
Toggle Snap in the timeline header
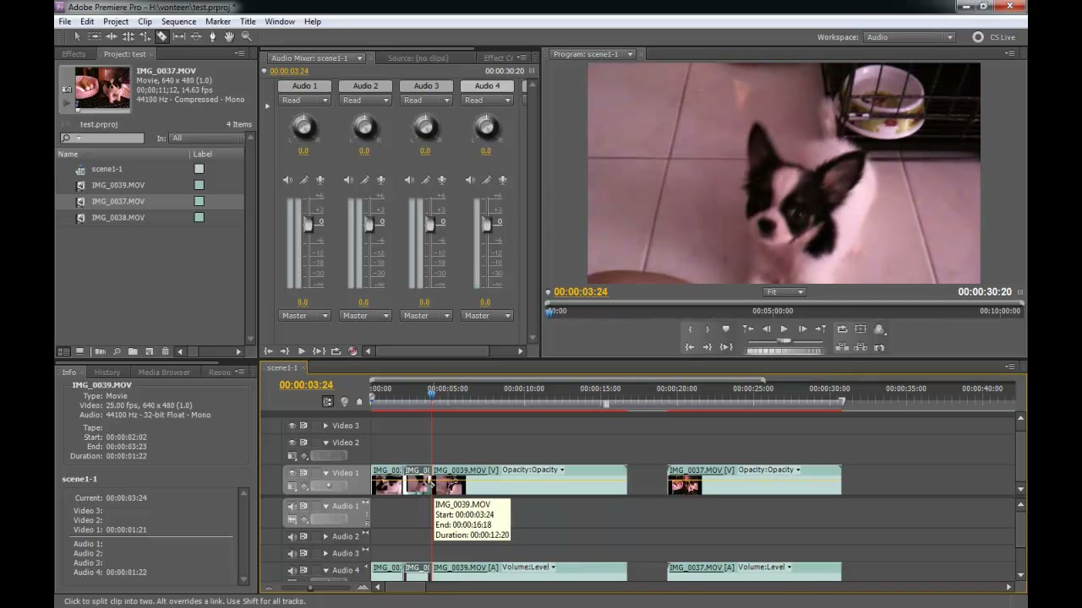pyautogui.click(x=328, y=401)
